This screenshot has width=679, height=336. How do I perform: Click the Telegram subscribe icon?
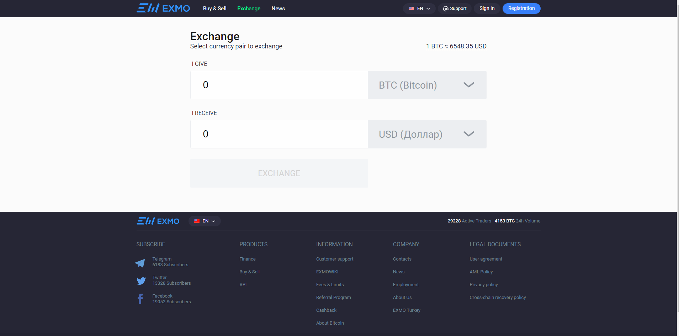tap(140, 263)
